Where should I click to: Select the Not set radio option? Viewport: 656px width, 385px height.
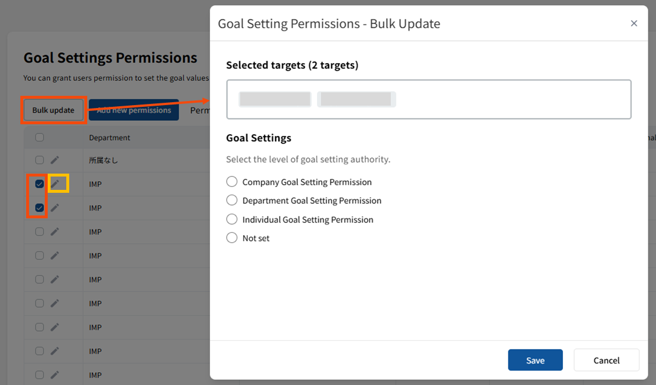click(232, 238)
